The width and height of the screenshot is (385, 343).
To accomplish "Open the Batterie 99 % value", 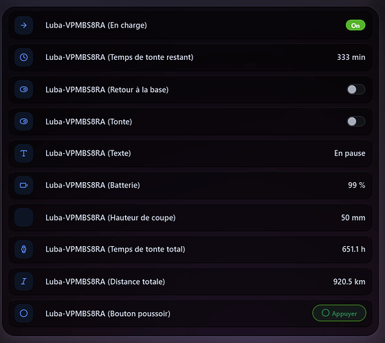I will 357,185.
